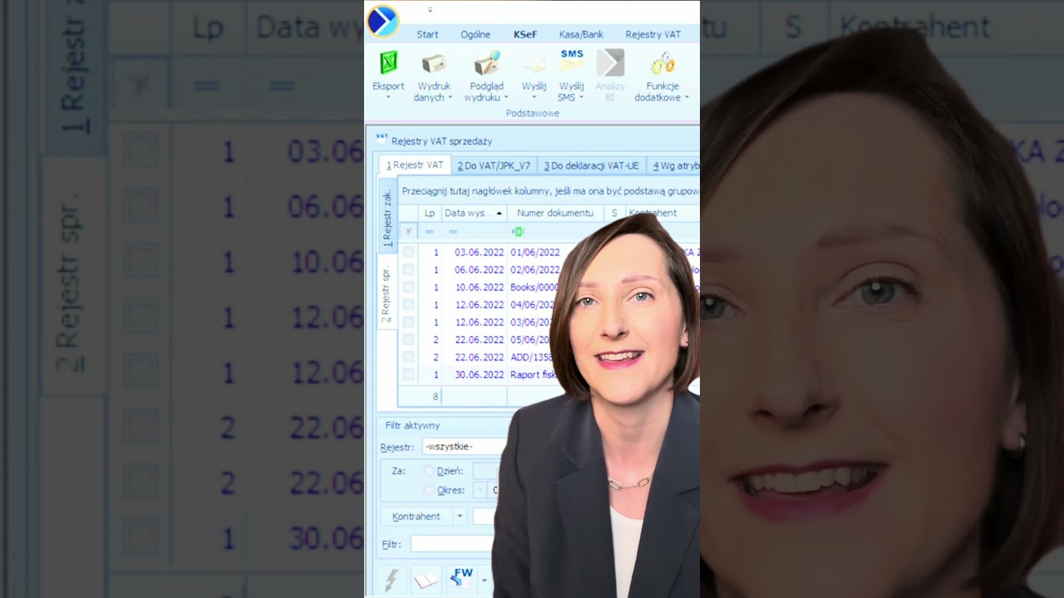Select the 3 Do deklaracji VAT-UE tab
The height and width of the screenshot is (598, 1064).
[592, 166]
